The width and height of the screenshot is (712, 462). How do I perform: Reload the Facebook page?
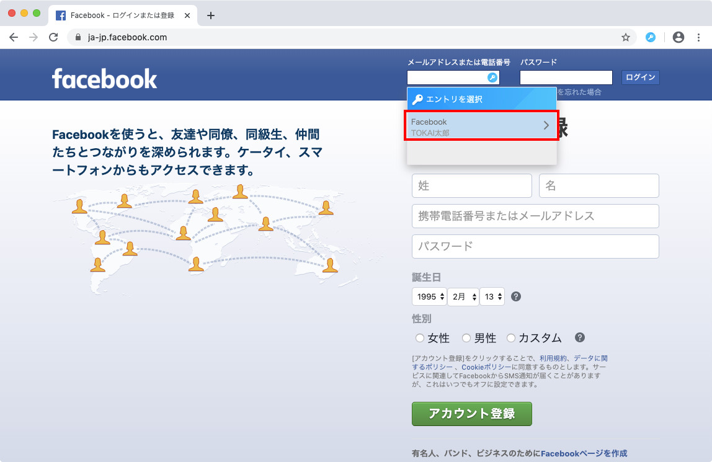pos(53,37)
